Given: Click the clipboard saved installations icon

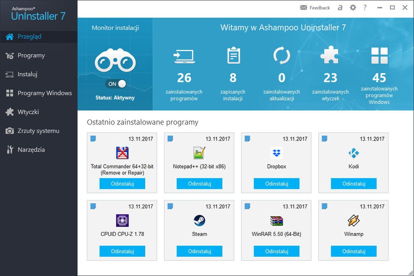Looking at the screenshot, I should 233,55.
